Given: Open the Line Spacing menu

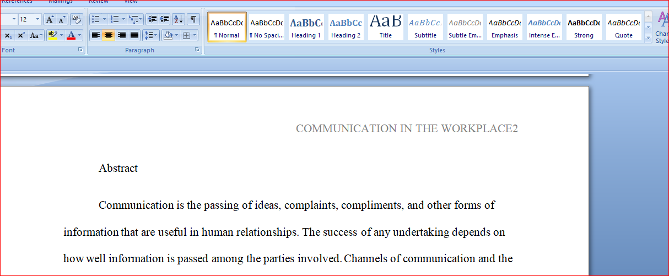Looking at the screenshot, I should pyautogui.click(x=150, y=35).
